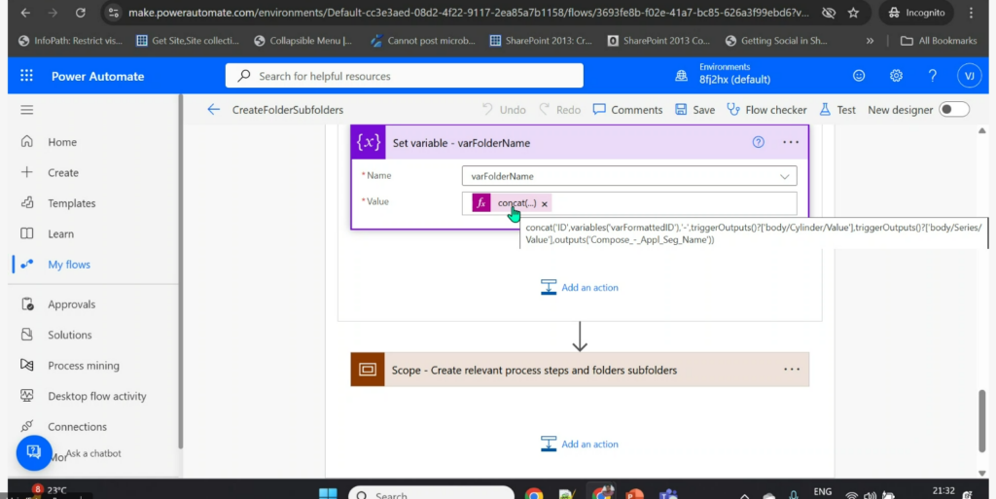Viewport: 996px width, 499px height.
Task: Click the Set variable - varFolderName header
Action: 580,142
